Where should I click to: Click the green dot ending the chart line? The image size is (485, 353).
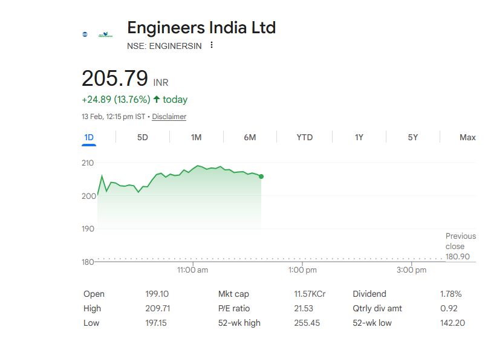[261, 176]
